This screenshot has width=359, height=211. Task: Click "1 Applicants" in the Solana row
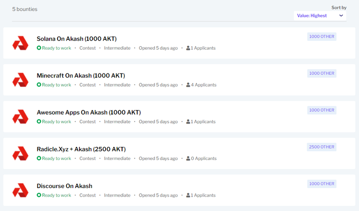tap(203, 48)
